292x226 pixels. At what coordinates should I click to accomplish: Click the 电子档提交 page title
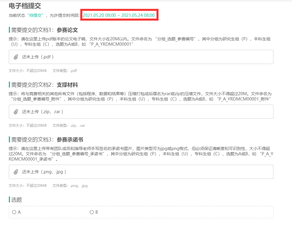pos(25,6)
